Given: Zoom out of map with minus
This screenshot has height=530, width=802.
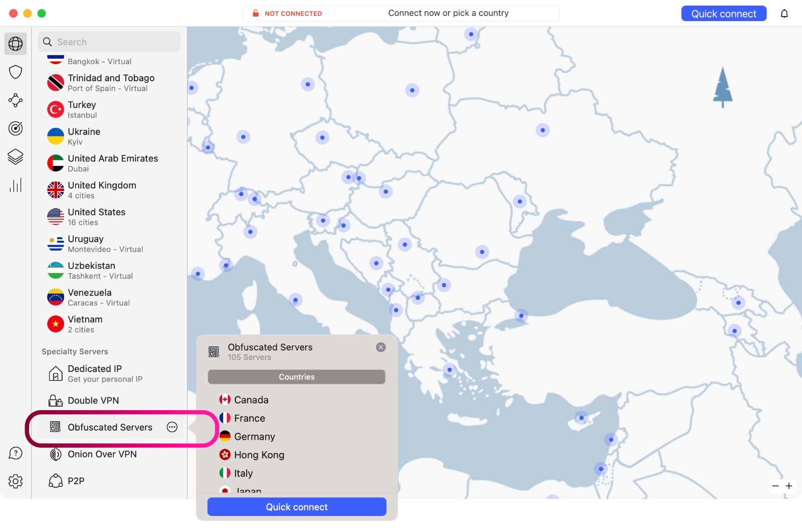Looking at the screenshot, I should coord(775,486).
